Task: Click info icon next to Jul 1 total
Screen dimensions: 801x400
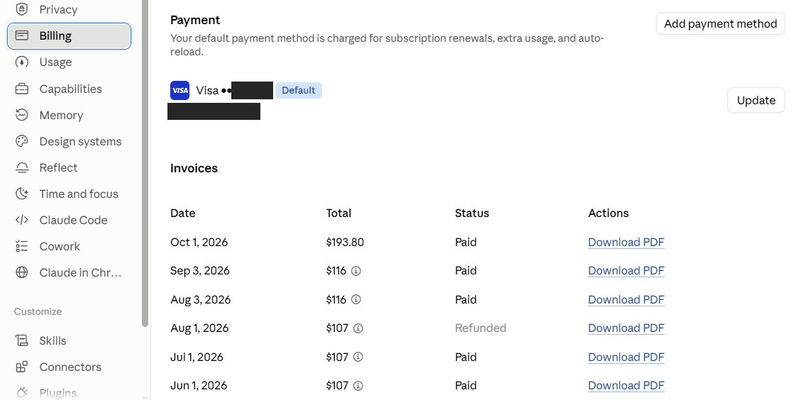Action: (x=358, y=357)
